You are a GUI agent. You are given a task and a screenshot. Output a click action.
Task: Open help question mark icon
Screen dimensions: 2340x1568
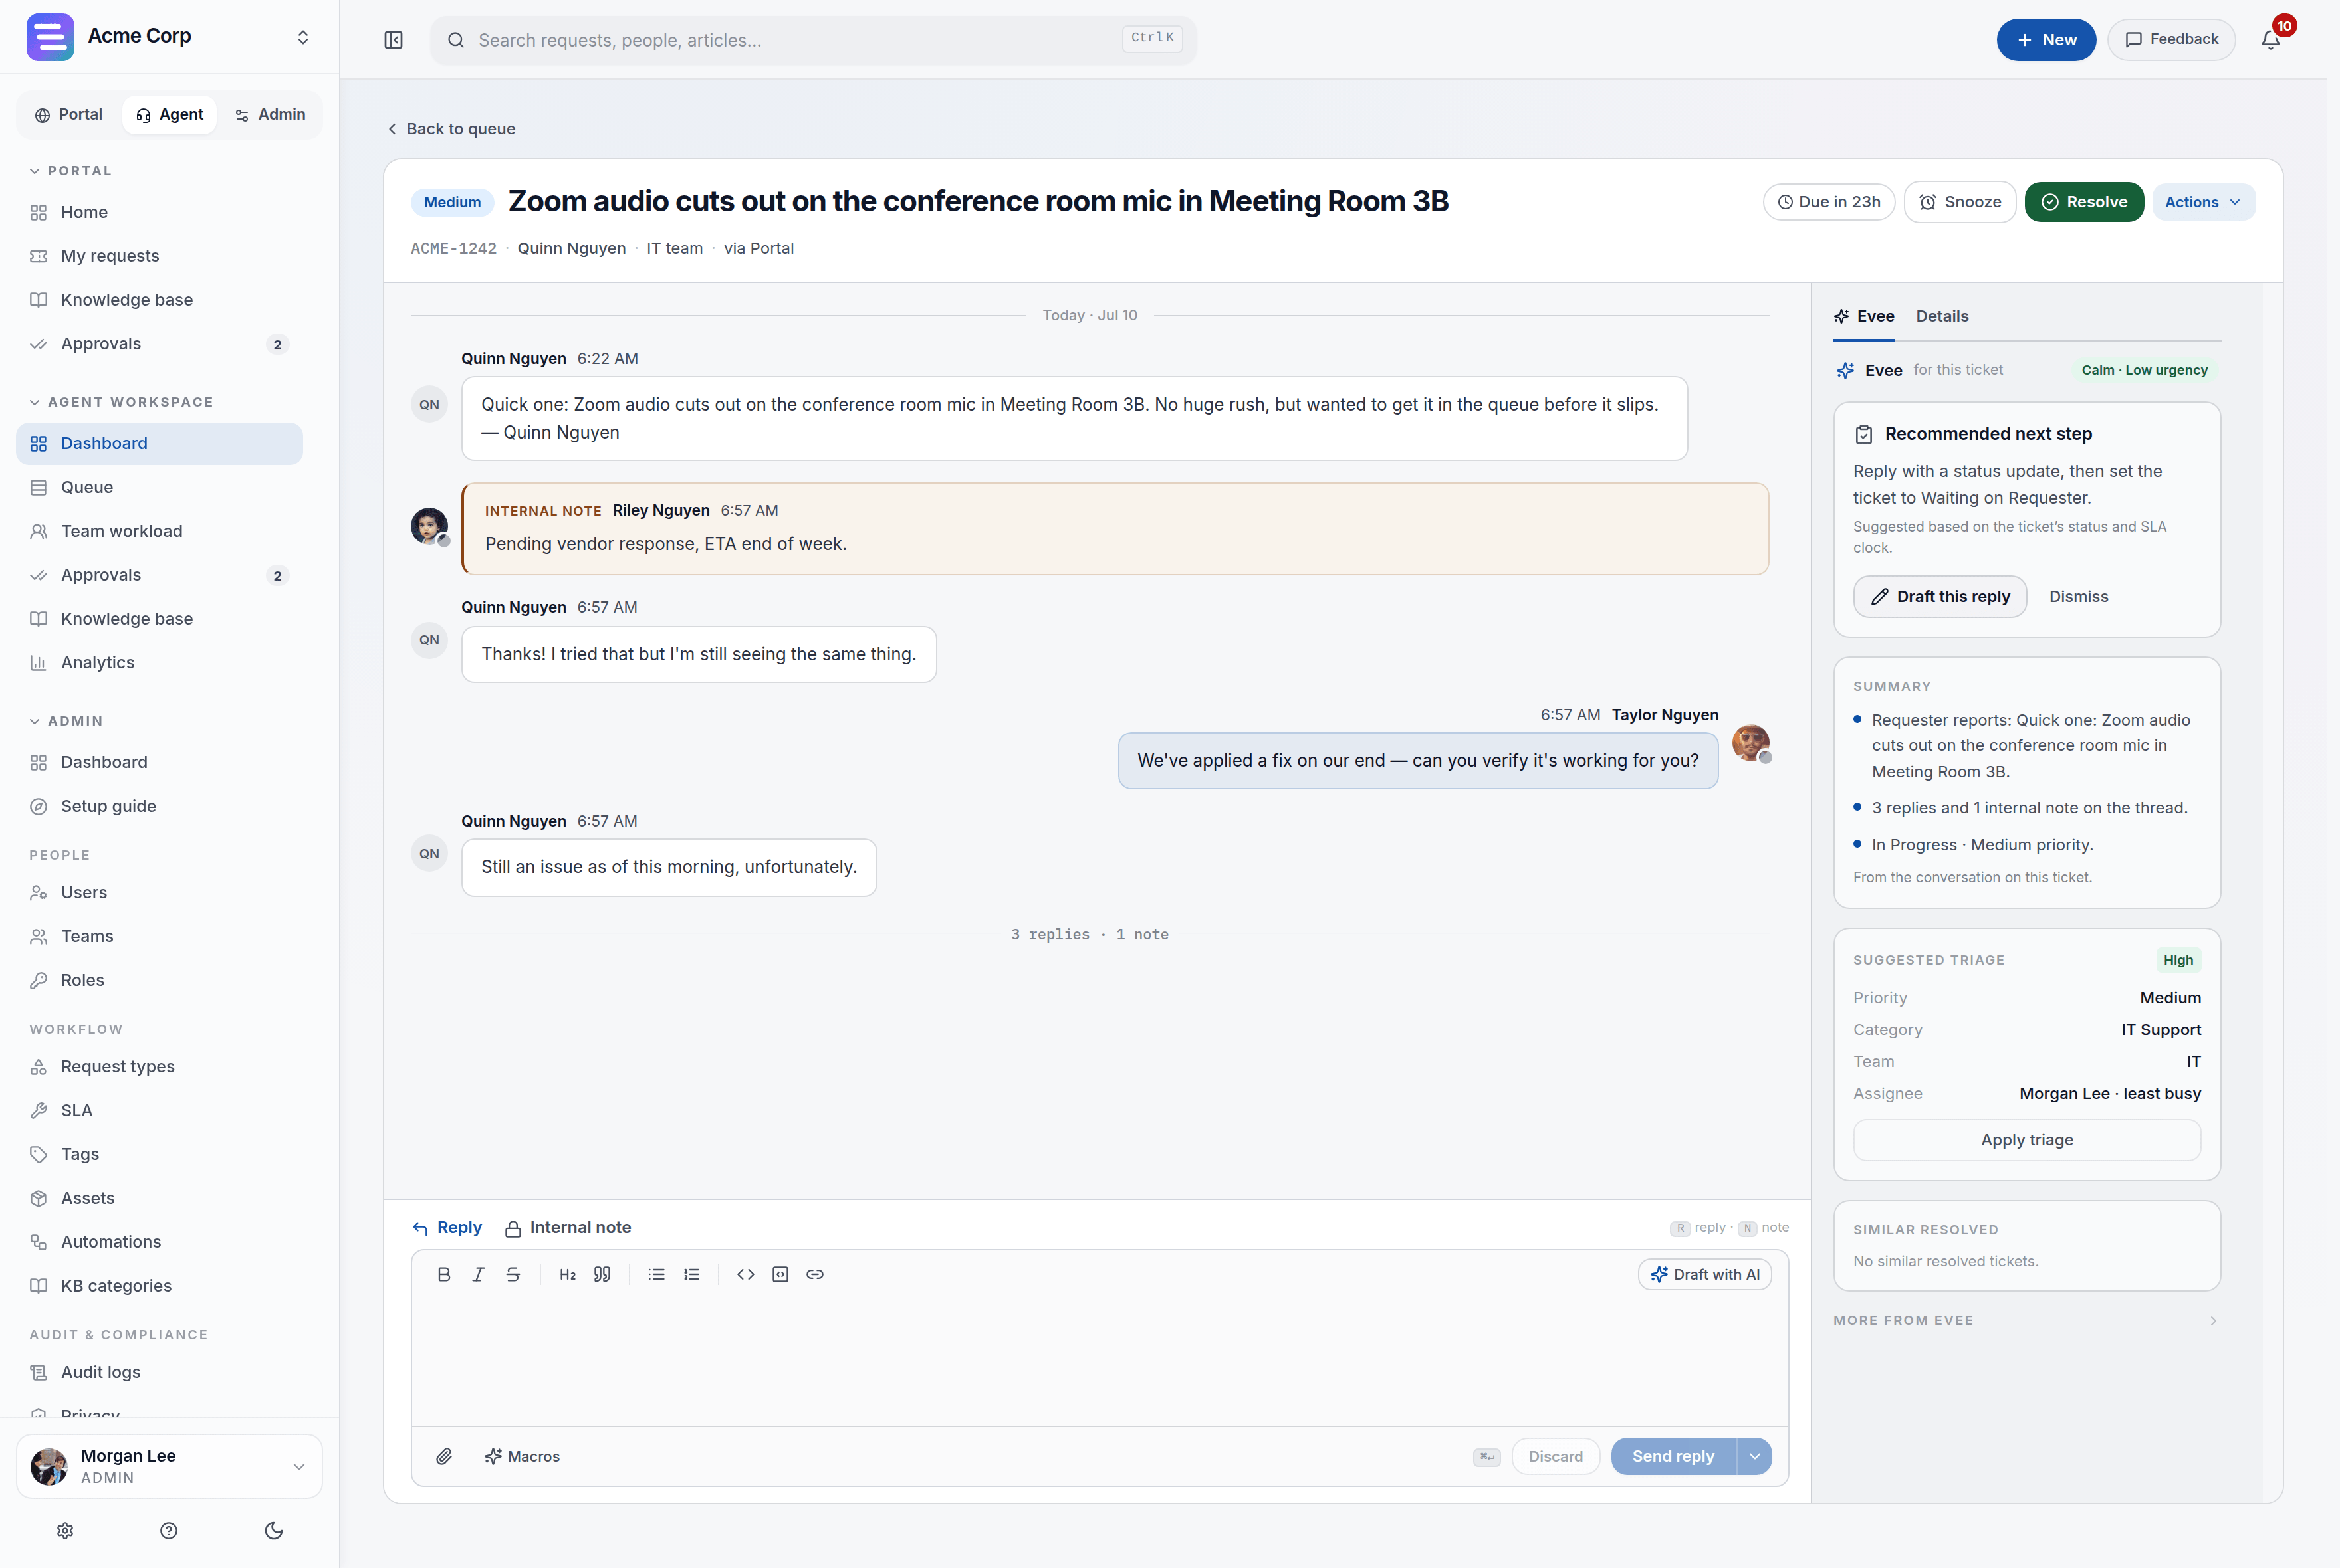169,1530
